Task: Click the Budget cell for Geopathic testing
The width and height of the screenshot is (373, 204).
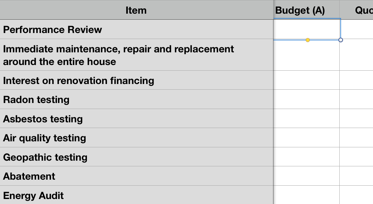Action: pos(306,157)
